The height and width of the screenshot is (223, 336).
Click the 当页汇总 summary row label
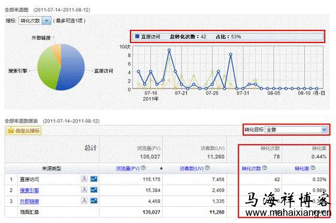(x=29, y=212)
